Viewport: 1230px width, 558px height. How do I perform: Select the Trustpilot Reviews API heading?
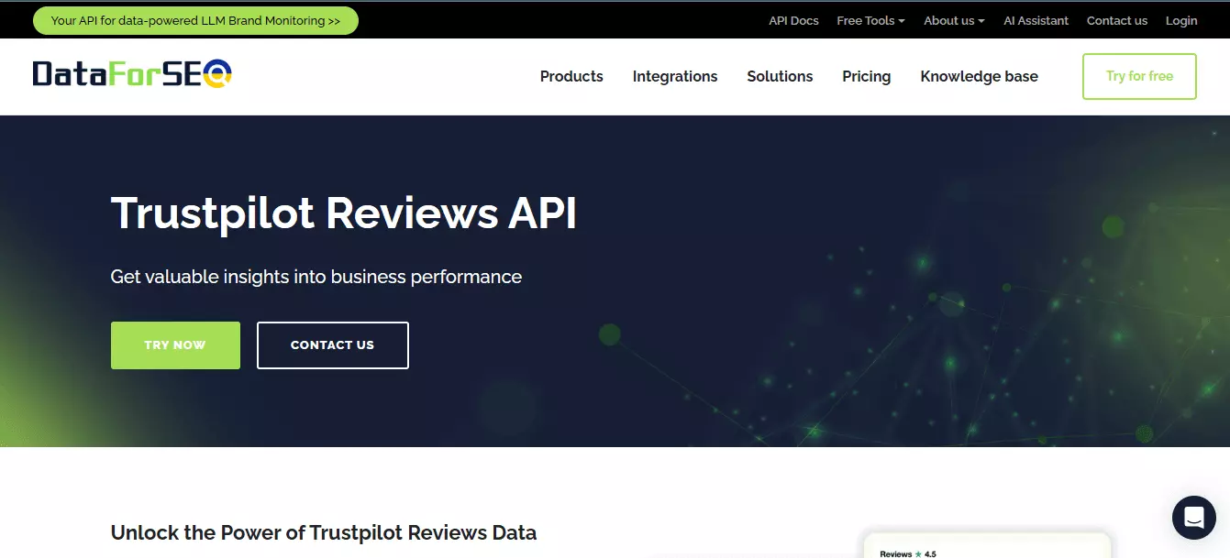(x=344, y=213)
